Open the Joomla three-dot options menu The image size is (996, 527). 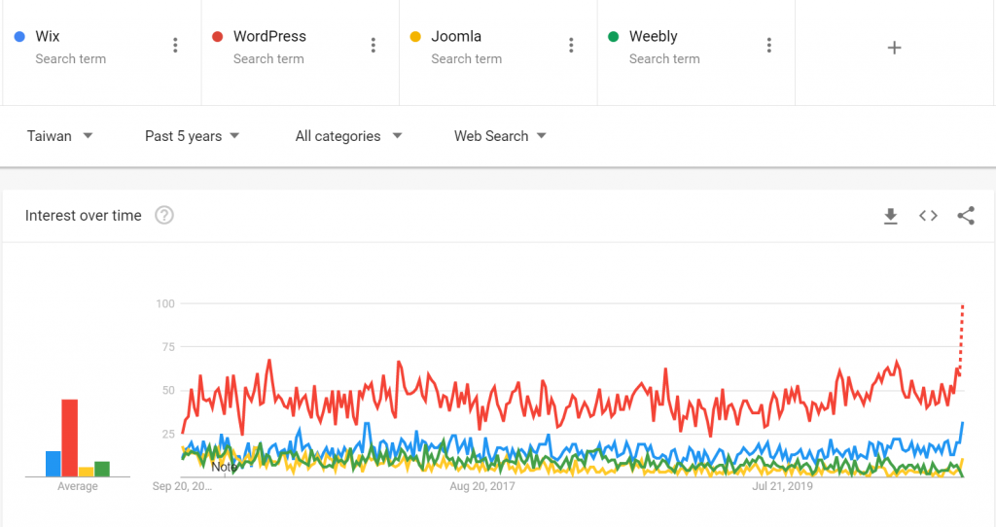click(x=571, y=46)
